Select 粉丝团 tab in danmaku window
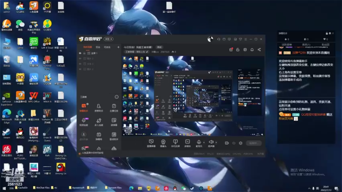The height and width of the screenshot is (192, 342). point(325,45)
